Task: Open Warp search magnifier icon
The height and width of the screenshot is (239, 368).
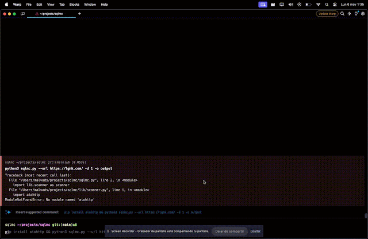Action: (x=343, y=13)
